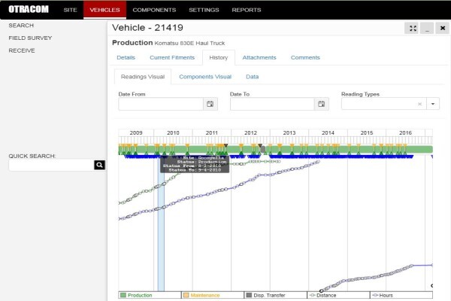Screen dimensions: 451x301
Task: Expand the Reading Types dropdown
Action: pos(433,104)
